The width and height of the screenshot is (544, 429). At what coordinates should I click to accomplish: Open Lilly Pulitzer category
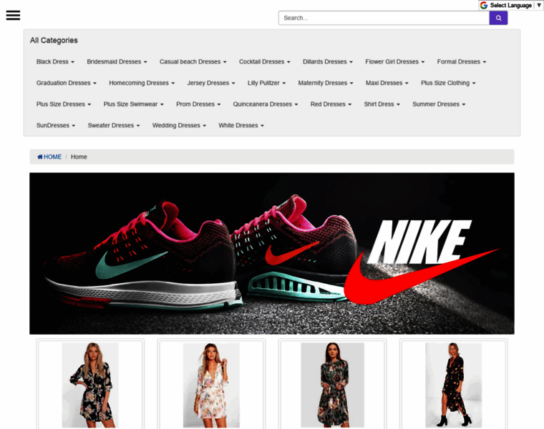pyautogui.click(x=266, y=83)
